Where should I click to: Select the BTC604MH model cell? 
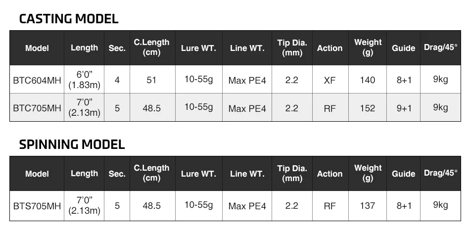pyautogui.click(x=37, y=80)
